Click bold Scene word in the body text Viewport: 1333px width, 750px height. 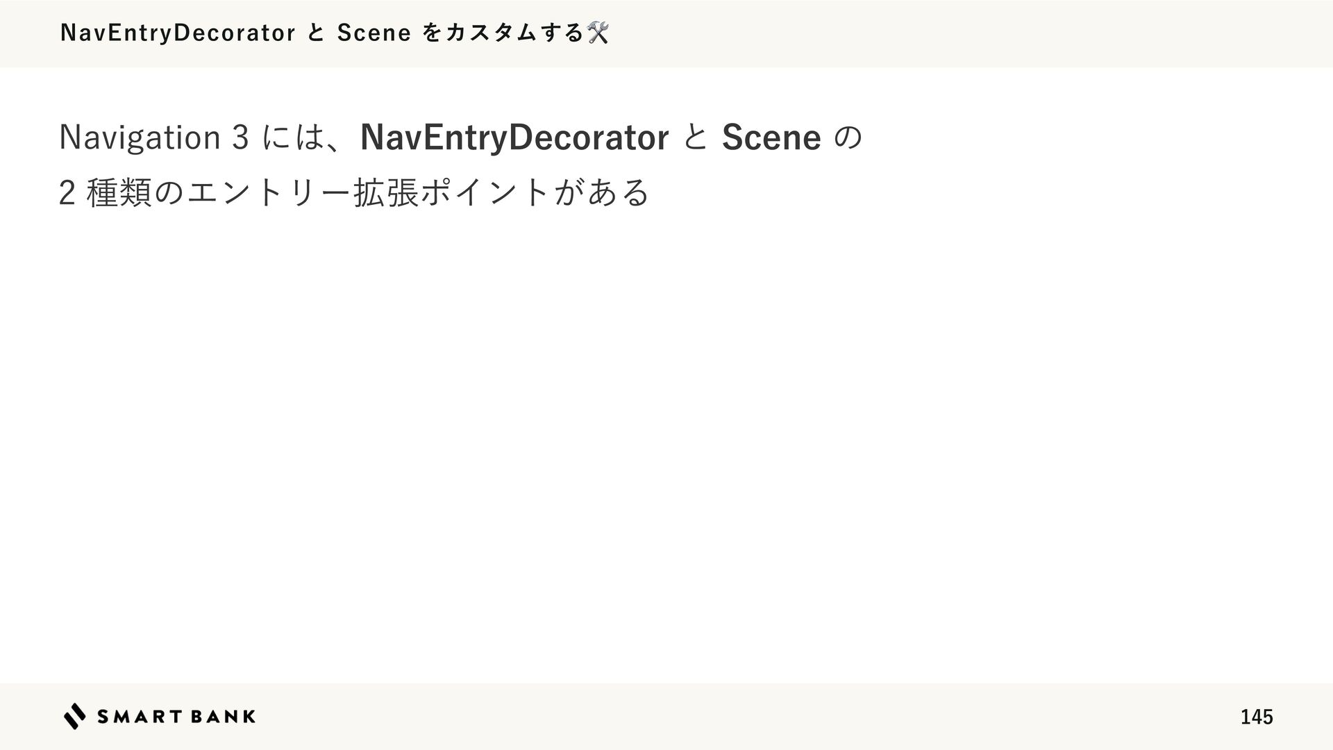[771, 137]
